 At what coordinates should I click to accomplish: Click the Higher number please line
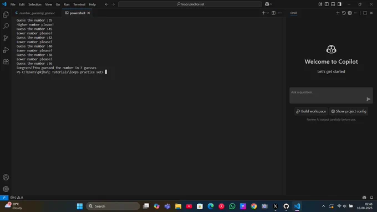[35, 25]
